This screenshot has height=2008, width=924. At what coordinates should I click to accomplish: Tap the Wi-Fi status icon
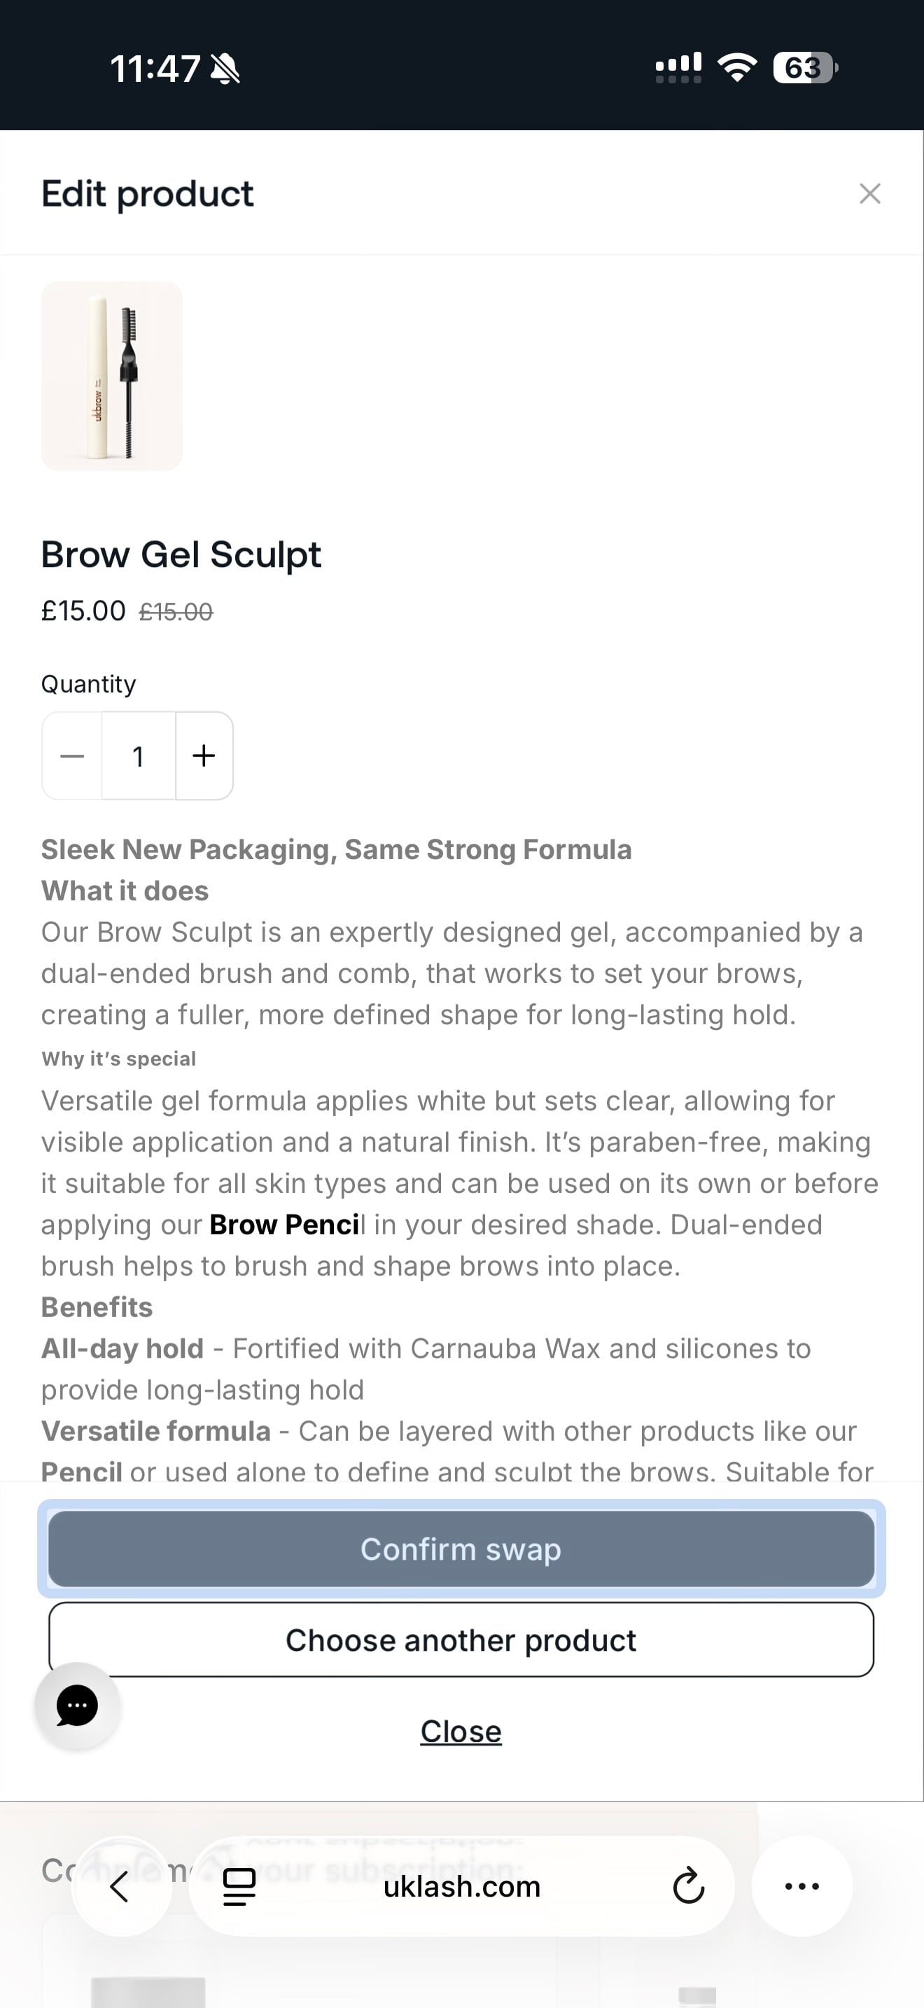click(x=737, y=68)
